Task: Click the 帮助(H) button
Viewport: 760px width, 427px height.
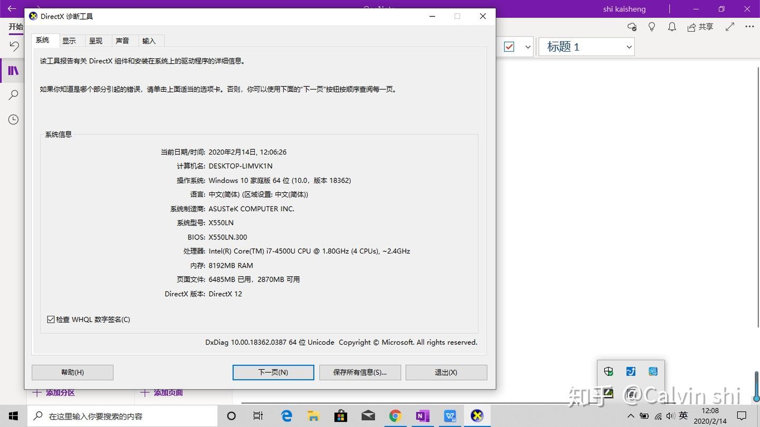Action: (x=72, y=372)
